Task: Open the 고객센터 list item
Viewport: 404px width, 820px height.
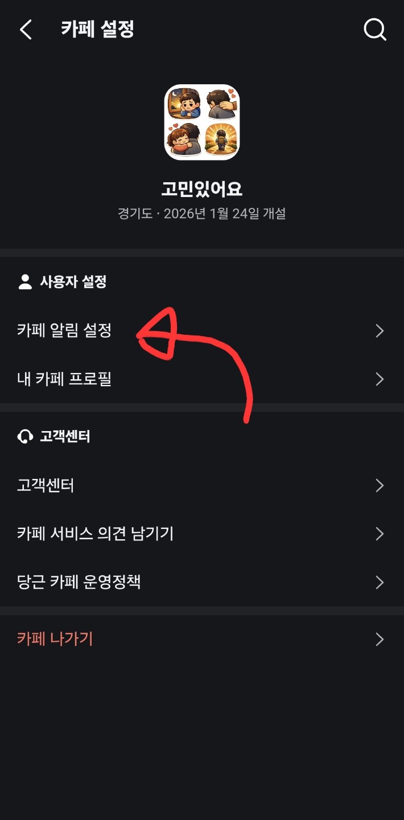Action: 202,485
